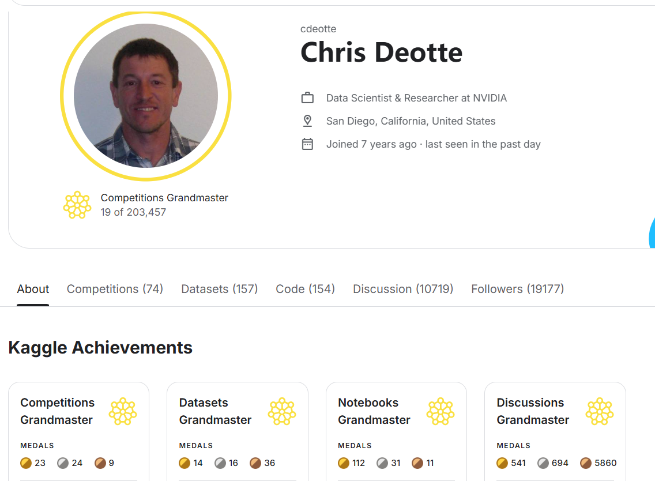This screenshot has width=655, height=481.
Task: Click the Datasets Grandmaster card tier icon
Action: click(282, 411)
